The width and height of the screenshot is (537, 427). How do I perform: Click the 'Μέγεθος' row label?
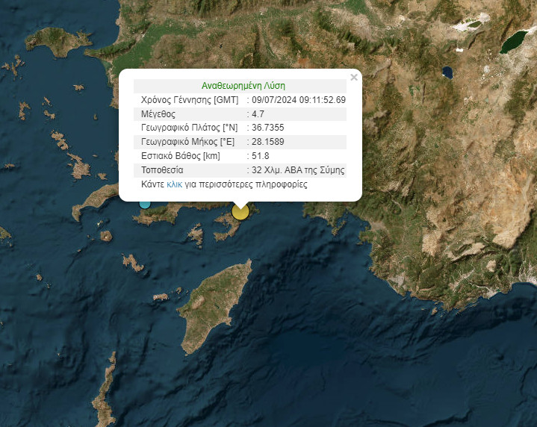coord(158,114)
